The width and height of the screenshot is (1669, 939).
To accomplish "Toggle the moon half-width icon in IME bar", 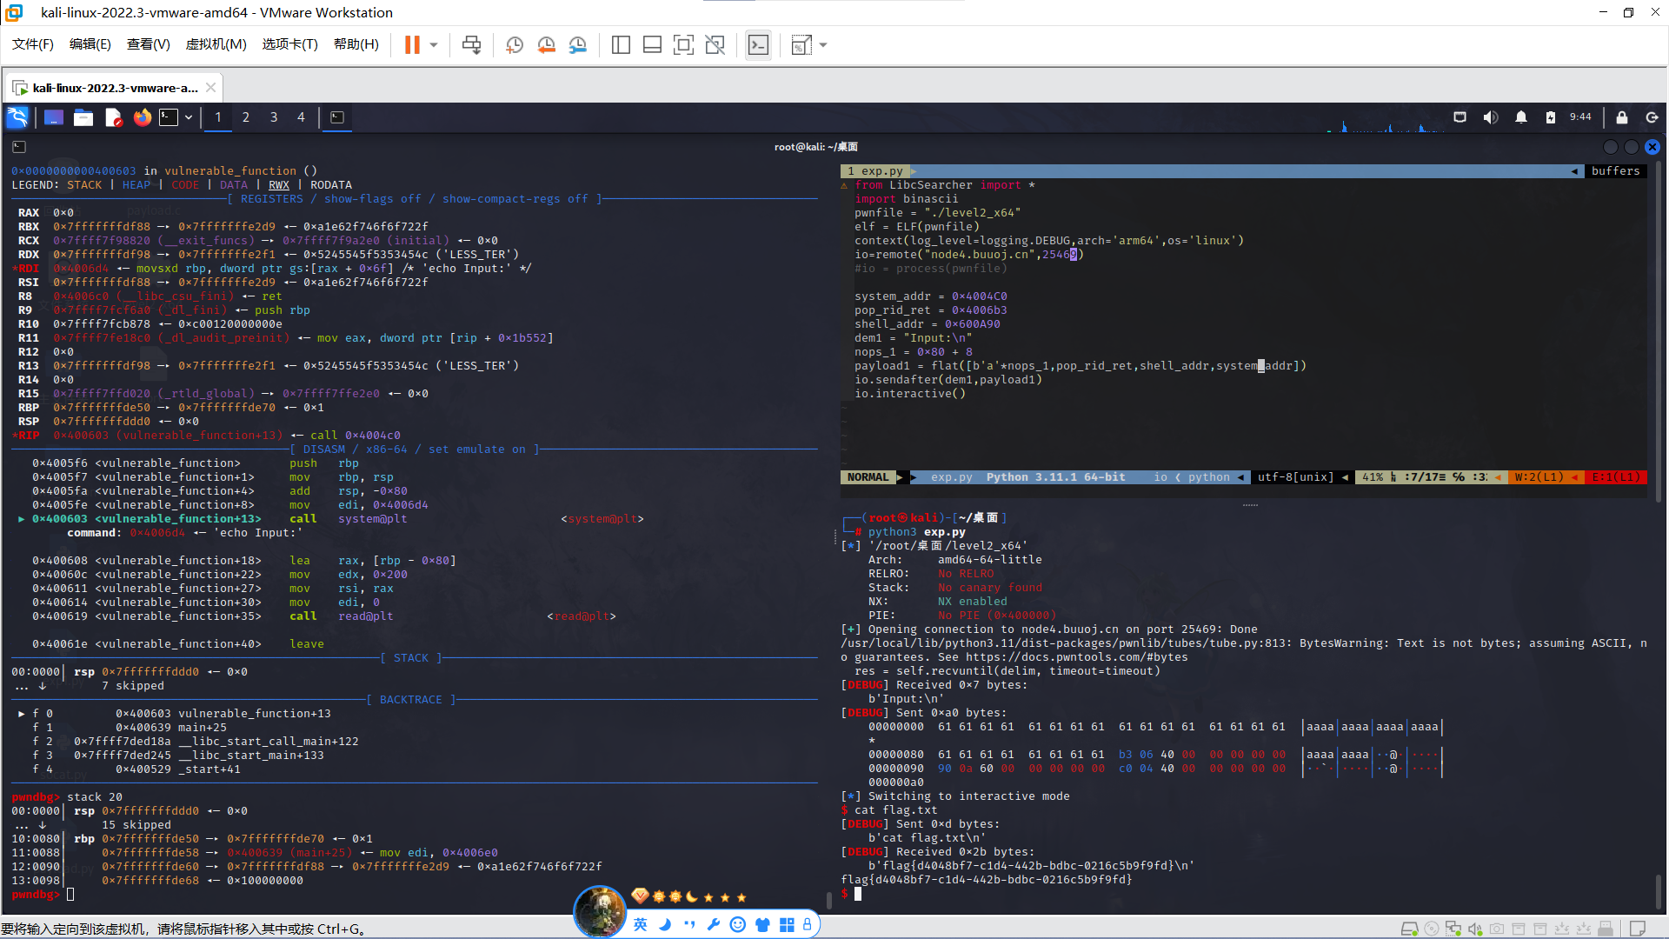I will [665, 924].
